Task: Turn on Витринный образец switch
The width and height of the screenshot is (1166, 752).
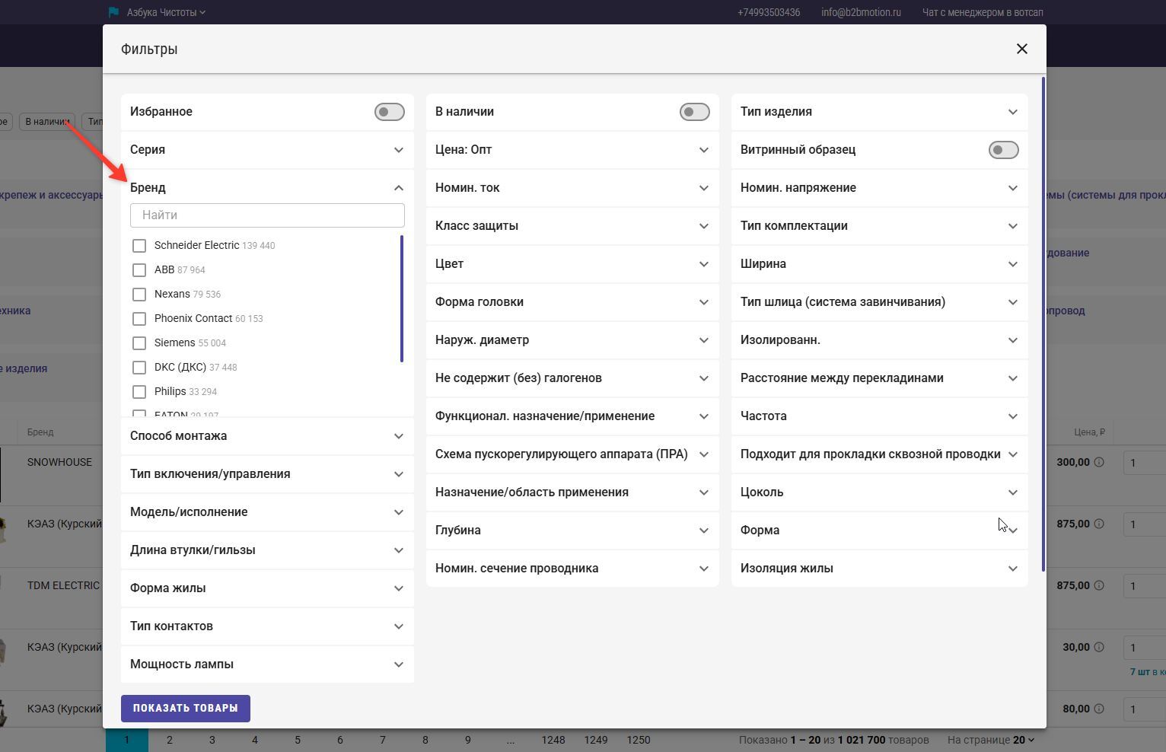Action: 1003,150
